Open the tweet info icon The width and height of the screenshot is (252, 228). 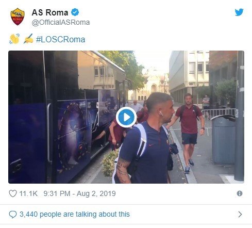click(240, 193)
